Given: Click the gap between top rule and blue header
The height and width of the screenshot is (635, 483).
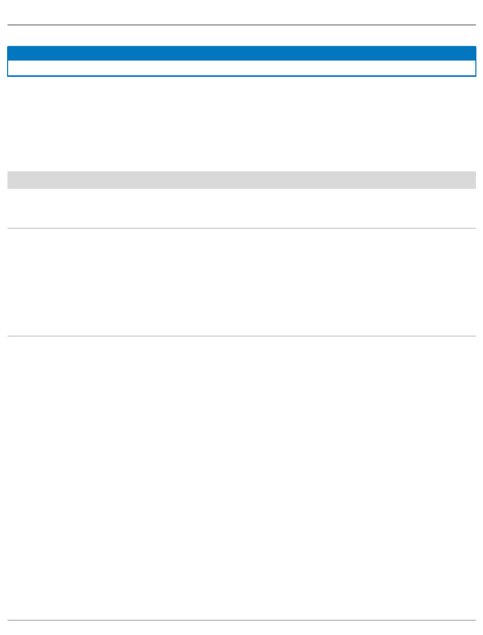Looking at the screenshot, I should coord(242,36).
